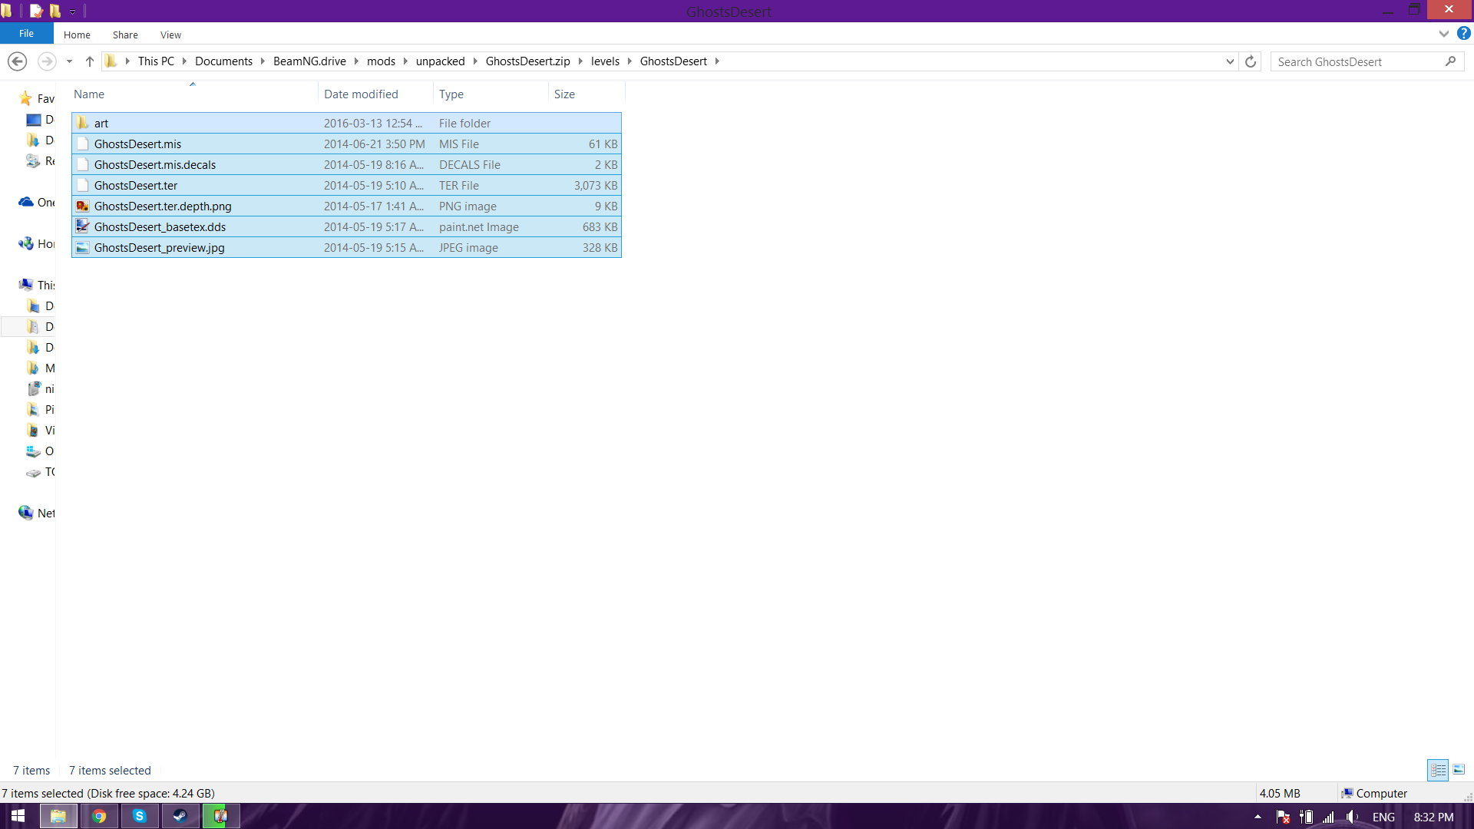The height and width of the screenshot is (829, 1474).
Task: Expand breadcrumb arrow after Documents
Action: pyautogui.click(x=263, y=61)
